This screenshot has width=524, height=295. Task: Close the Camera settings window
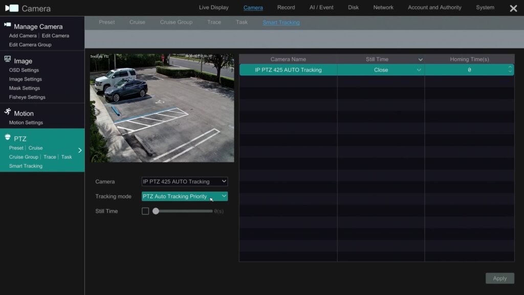pyautogui.click(x=513, y=8)
